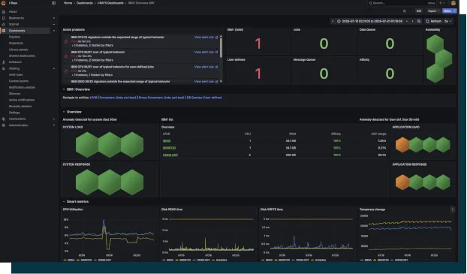Open Library panels in the sidebar
Image resolution: width=467 pixels, height=274 pixels.
tap(19, 50)
